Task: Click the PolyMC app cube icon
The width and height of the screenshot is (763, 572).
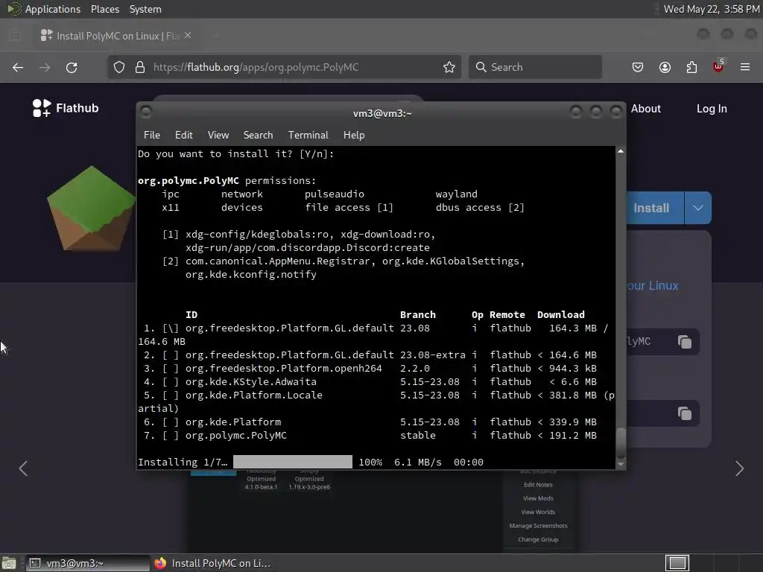Action: 91,209
